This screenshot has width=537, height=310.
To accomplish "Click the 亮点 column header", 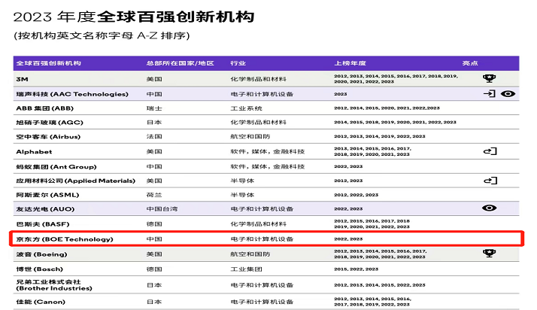I will pyautogui.click(x=470, y=62).
